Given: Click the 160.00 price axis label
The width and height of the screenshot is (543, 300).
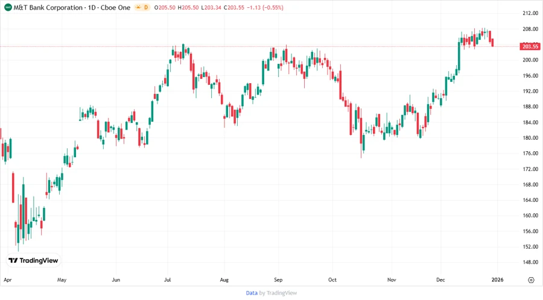Looking at the screenshot, I should click(530, 215).
